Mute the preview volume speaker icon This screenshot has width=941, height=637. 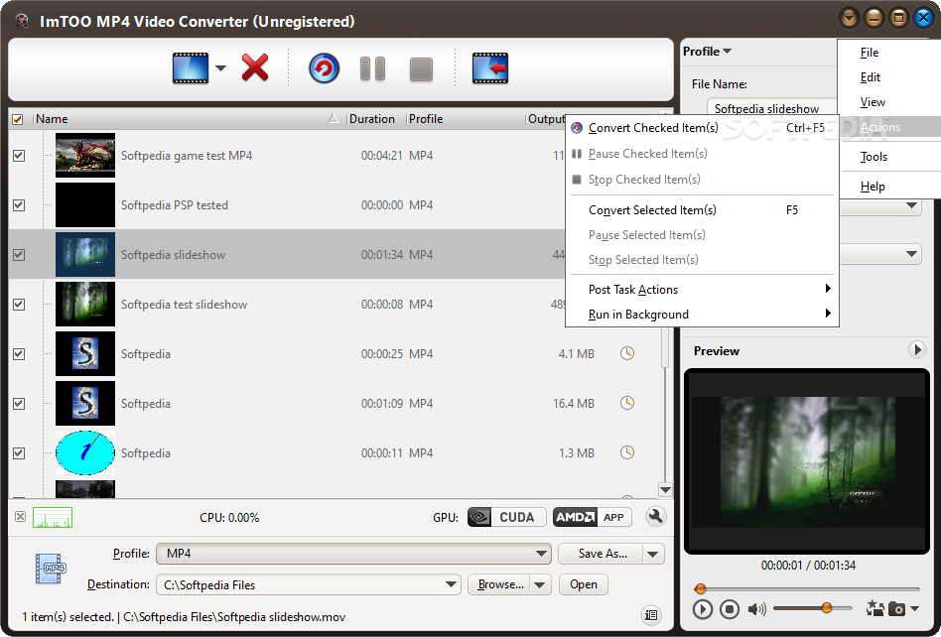pos(756,609)
